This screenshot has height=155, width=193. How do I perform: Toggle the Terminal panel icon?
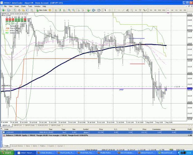pyautogui.click(x=27, y=10)
